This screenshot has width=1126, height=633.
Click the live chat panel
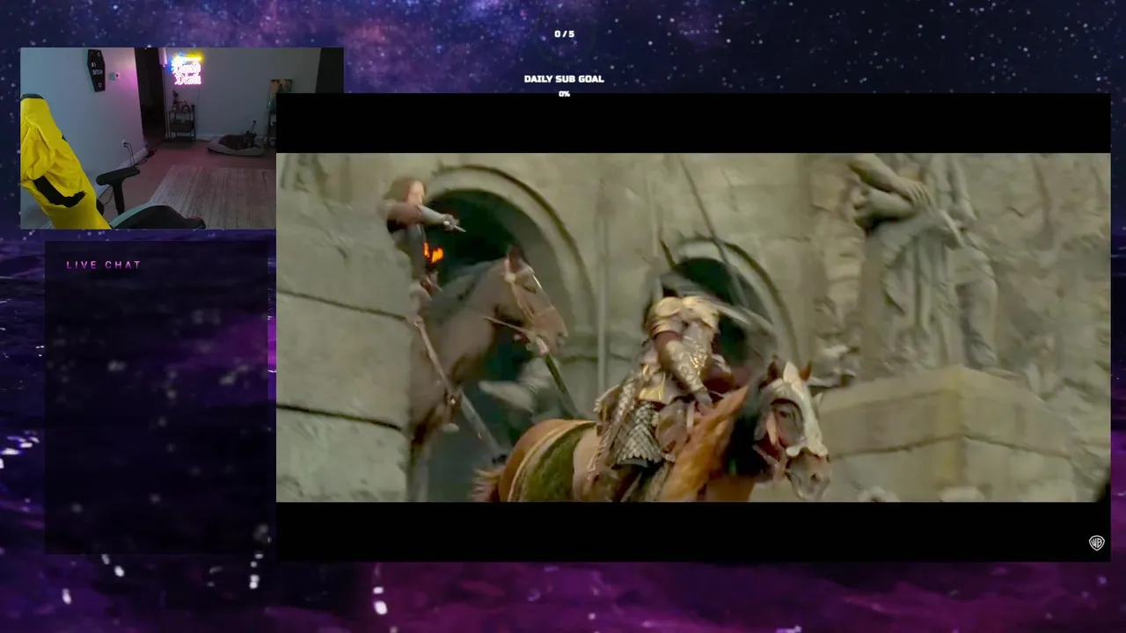pos(160,397)
